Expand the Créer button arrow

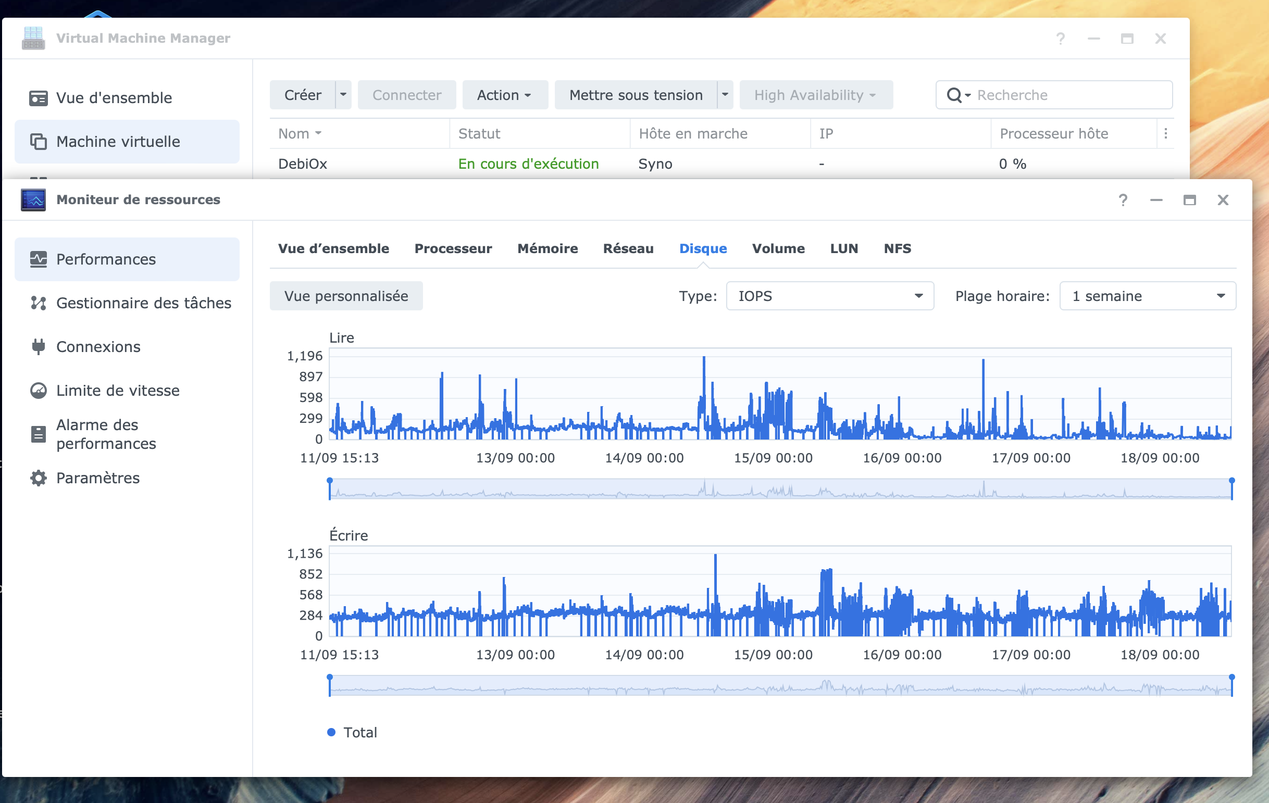[343, 95]
